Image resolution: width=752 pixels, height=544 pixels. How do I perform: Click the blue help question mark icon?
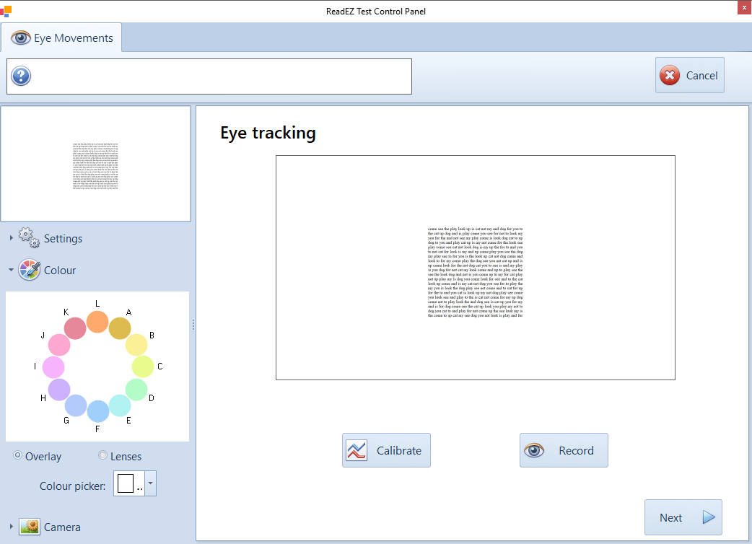(x=21, y=76)
